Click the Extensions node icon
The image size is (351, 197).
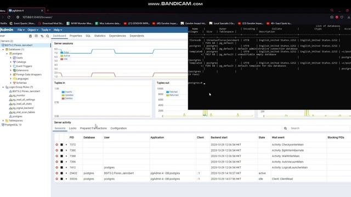pos(14,71)
